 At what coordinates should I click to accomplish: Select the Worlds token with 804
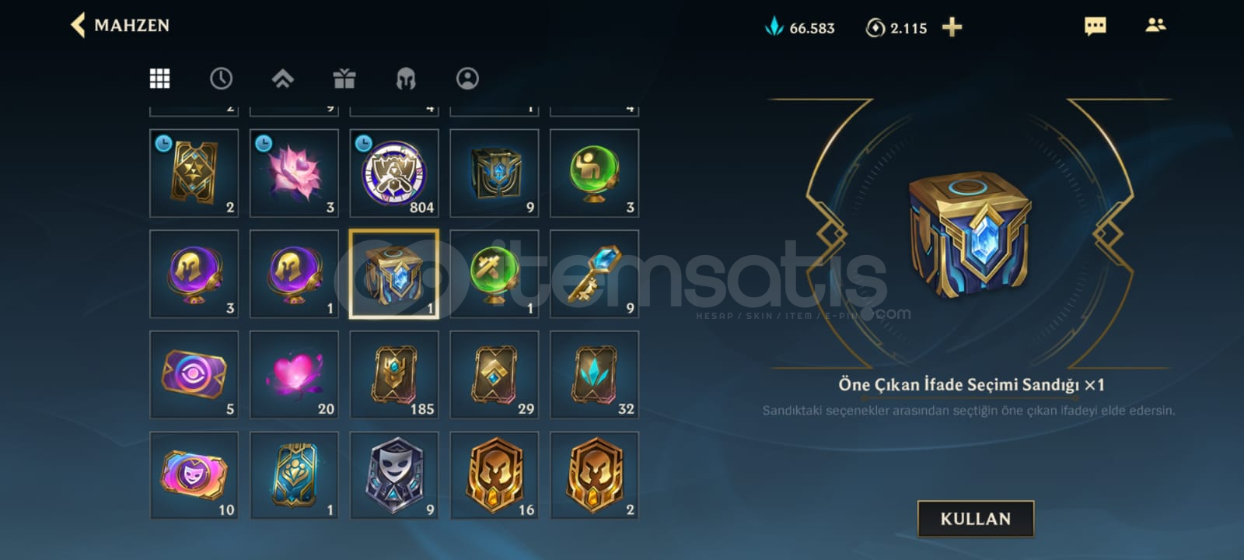(x=394, y=173)
